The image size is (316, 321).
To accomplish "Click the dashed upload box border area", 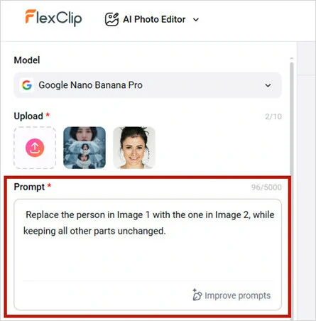I will (x=35, y=148).
